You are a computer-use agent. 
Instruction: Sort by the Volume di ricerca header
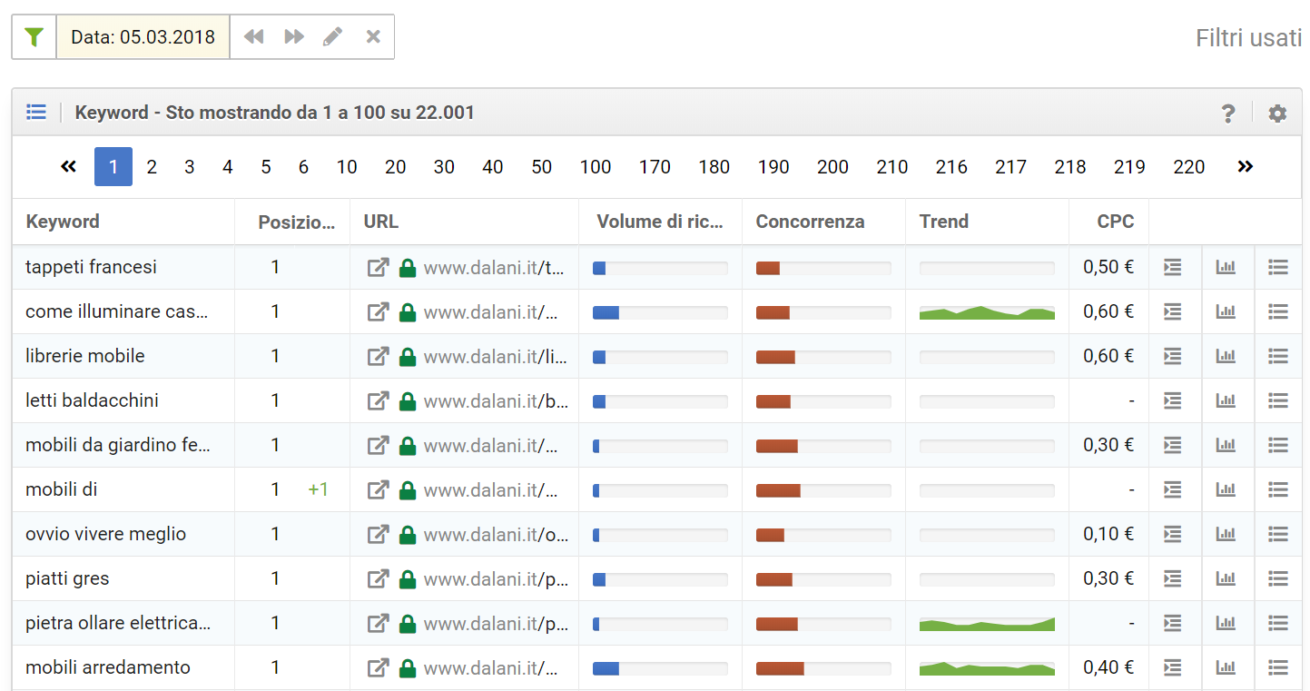660,222
